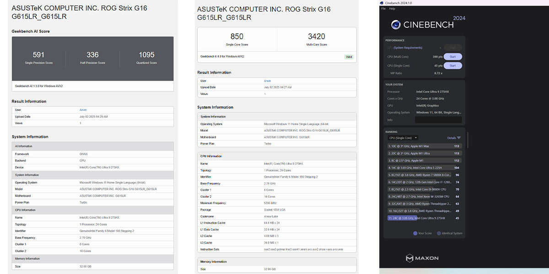This screenshot has height=274, width=549.
Task: Click the Single Precision Score 591
Action: [39, 55]
